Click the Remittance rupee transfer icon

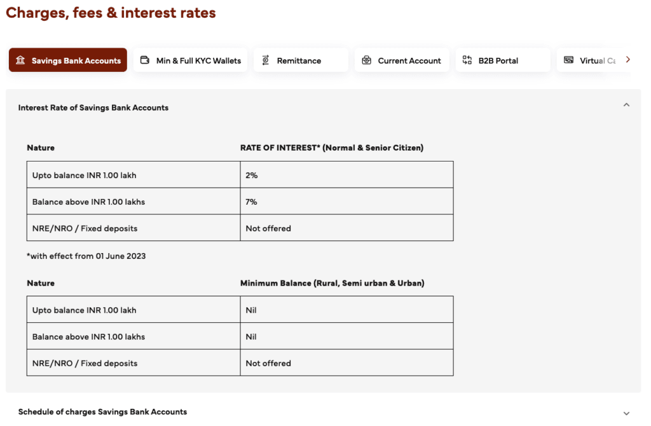click(266, 60)
